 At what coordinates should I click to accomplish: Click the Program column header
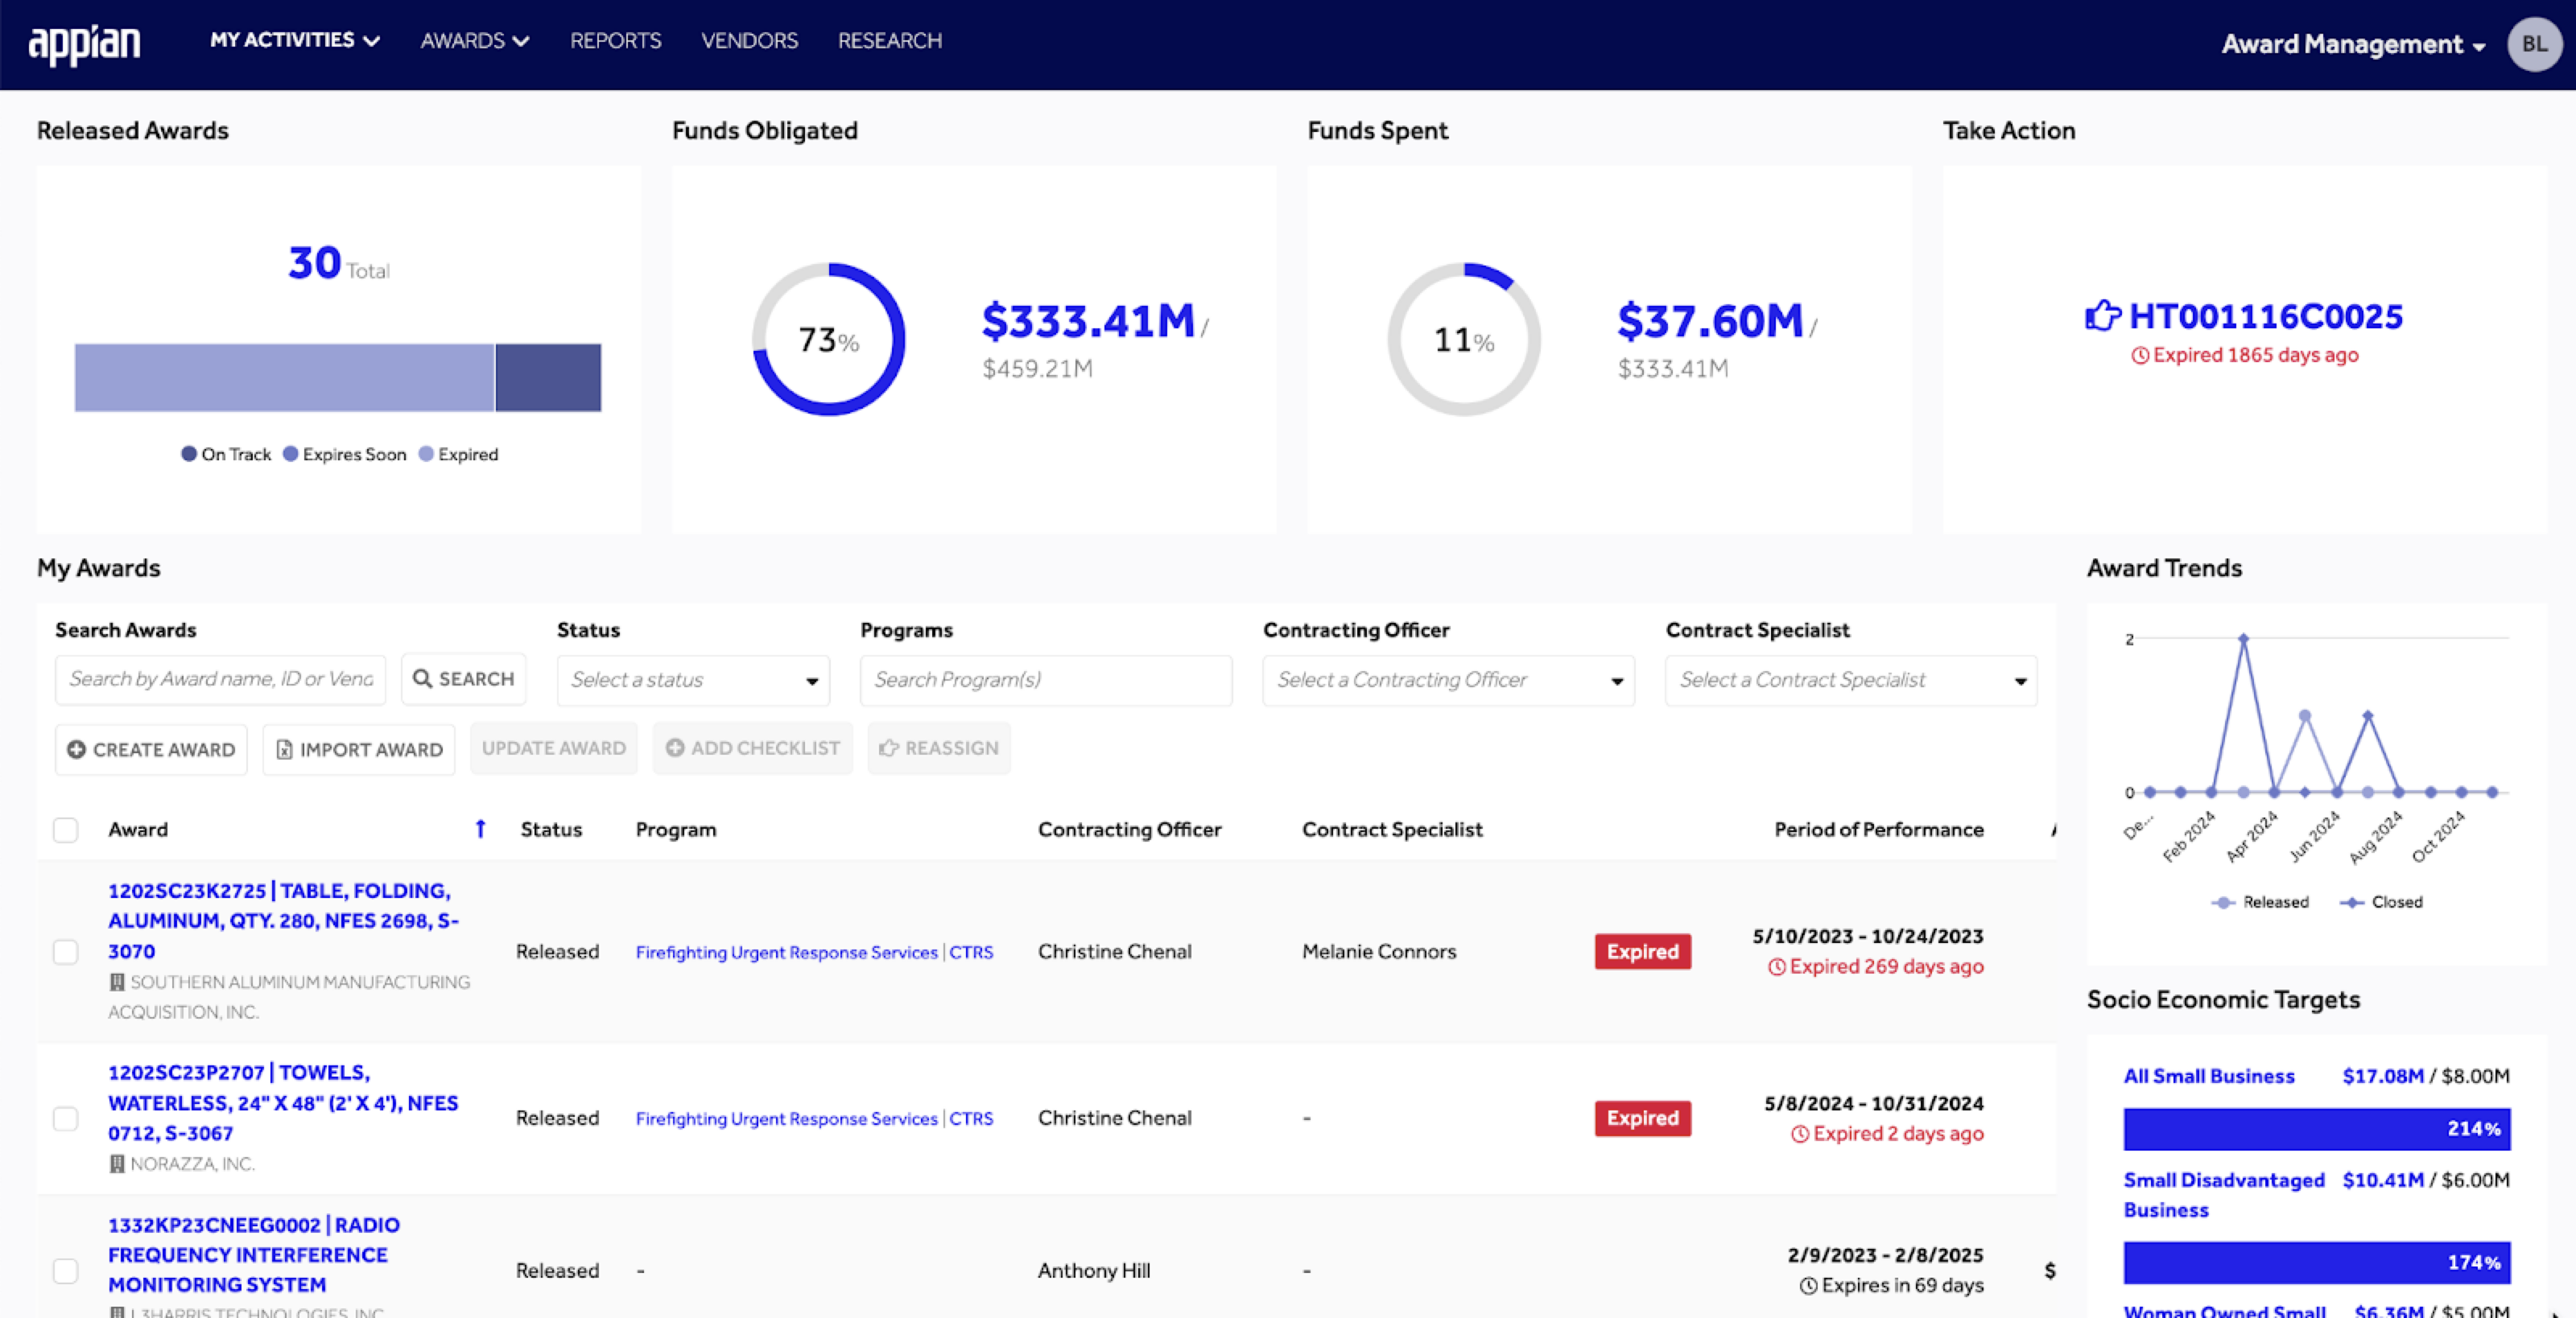(676, 830)
